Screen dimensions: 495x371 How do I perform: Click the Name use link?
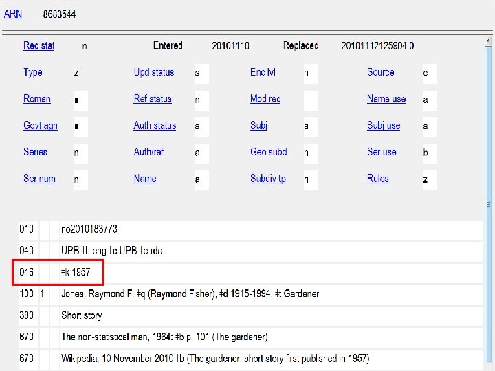point(386,99)
